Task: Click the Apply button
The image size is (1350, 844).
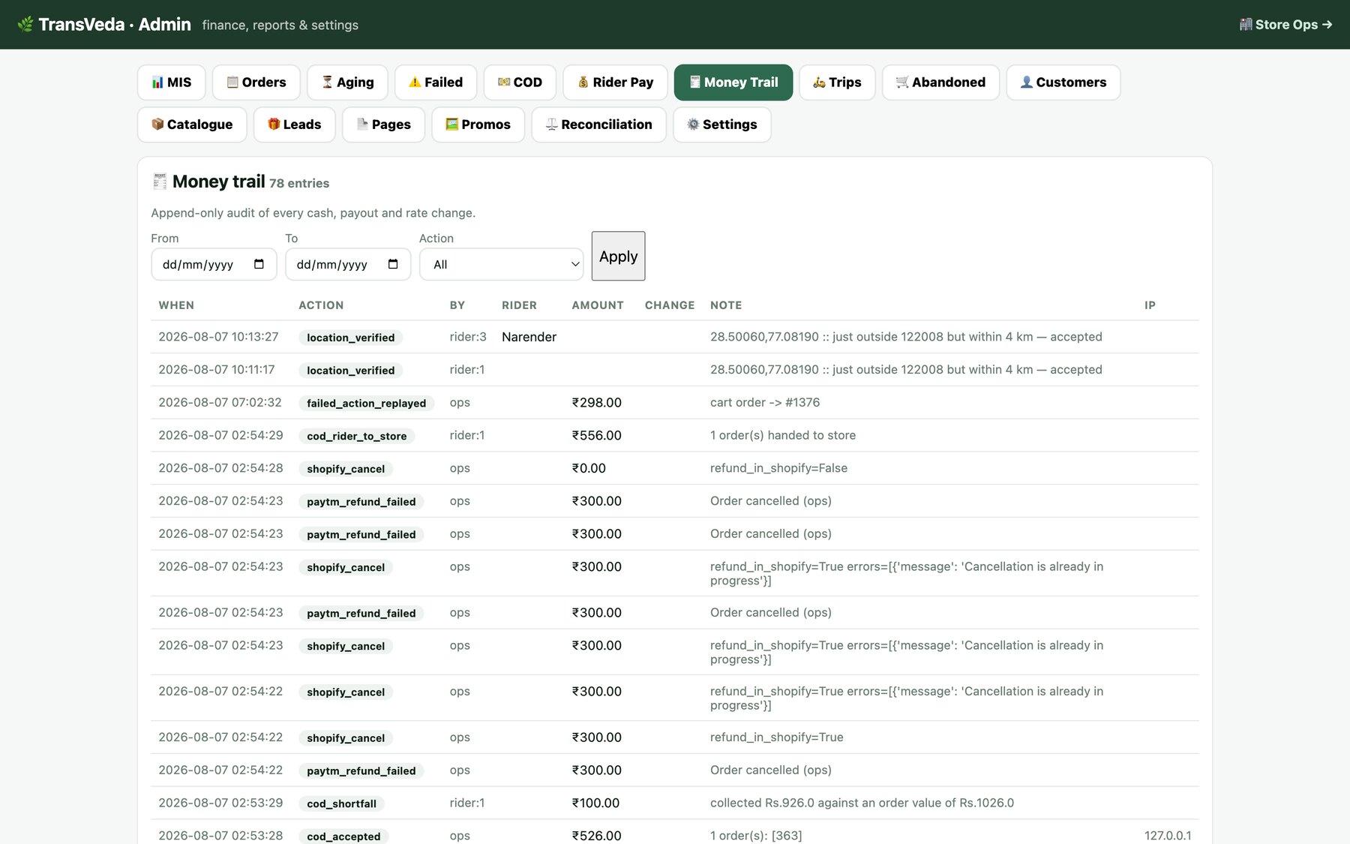Action: coord(618,256)
